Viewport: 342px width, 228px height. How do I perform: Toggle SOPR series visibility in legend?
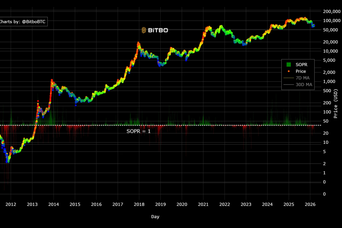(x=301, y=65)
